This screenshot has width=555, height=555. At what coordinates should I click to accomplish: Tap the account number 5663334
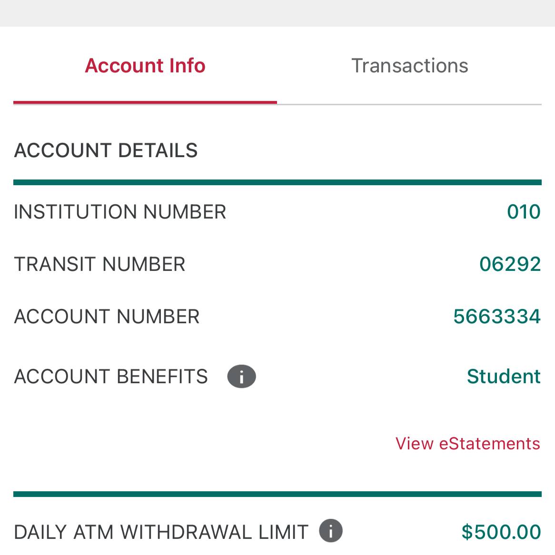pyautogui.click(x=497, y=316)
